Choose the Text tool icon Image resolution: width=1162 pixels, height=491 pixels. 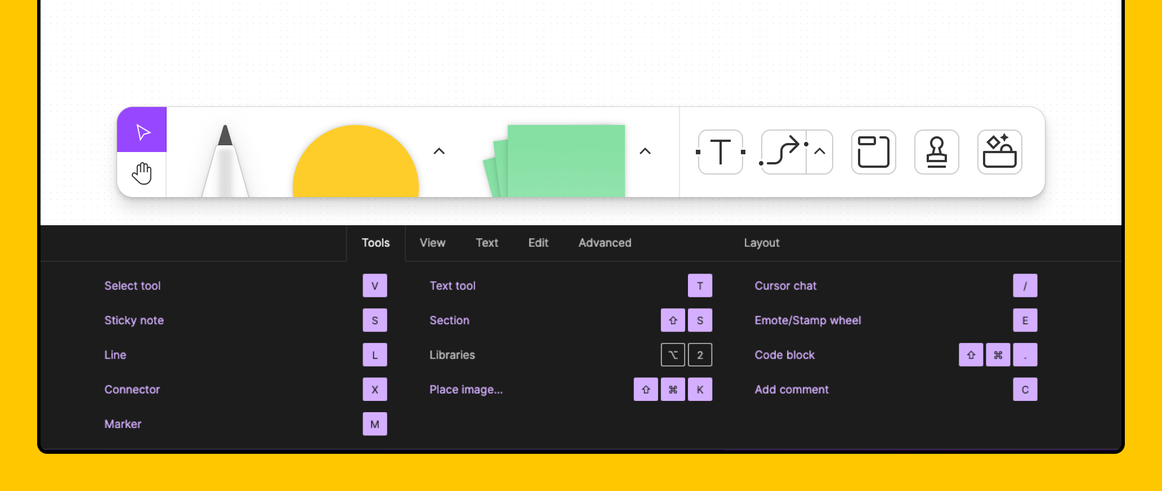pyautogui.click(x=721, y=152)
